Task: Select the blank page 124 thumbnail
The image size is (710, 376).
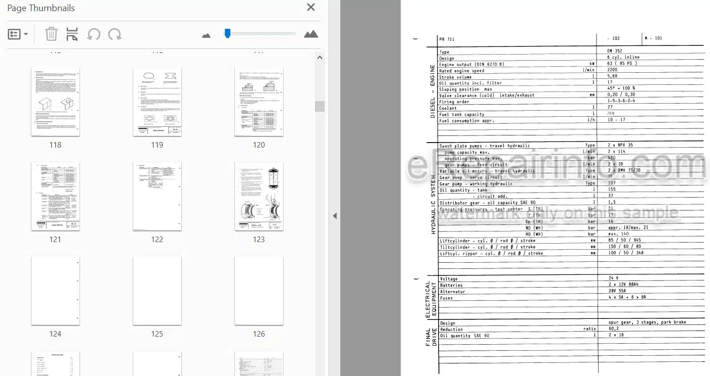Action: (x=55, y=291)
